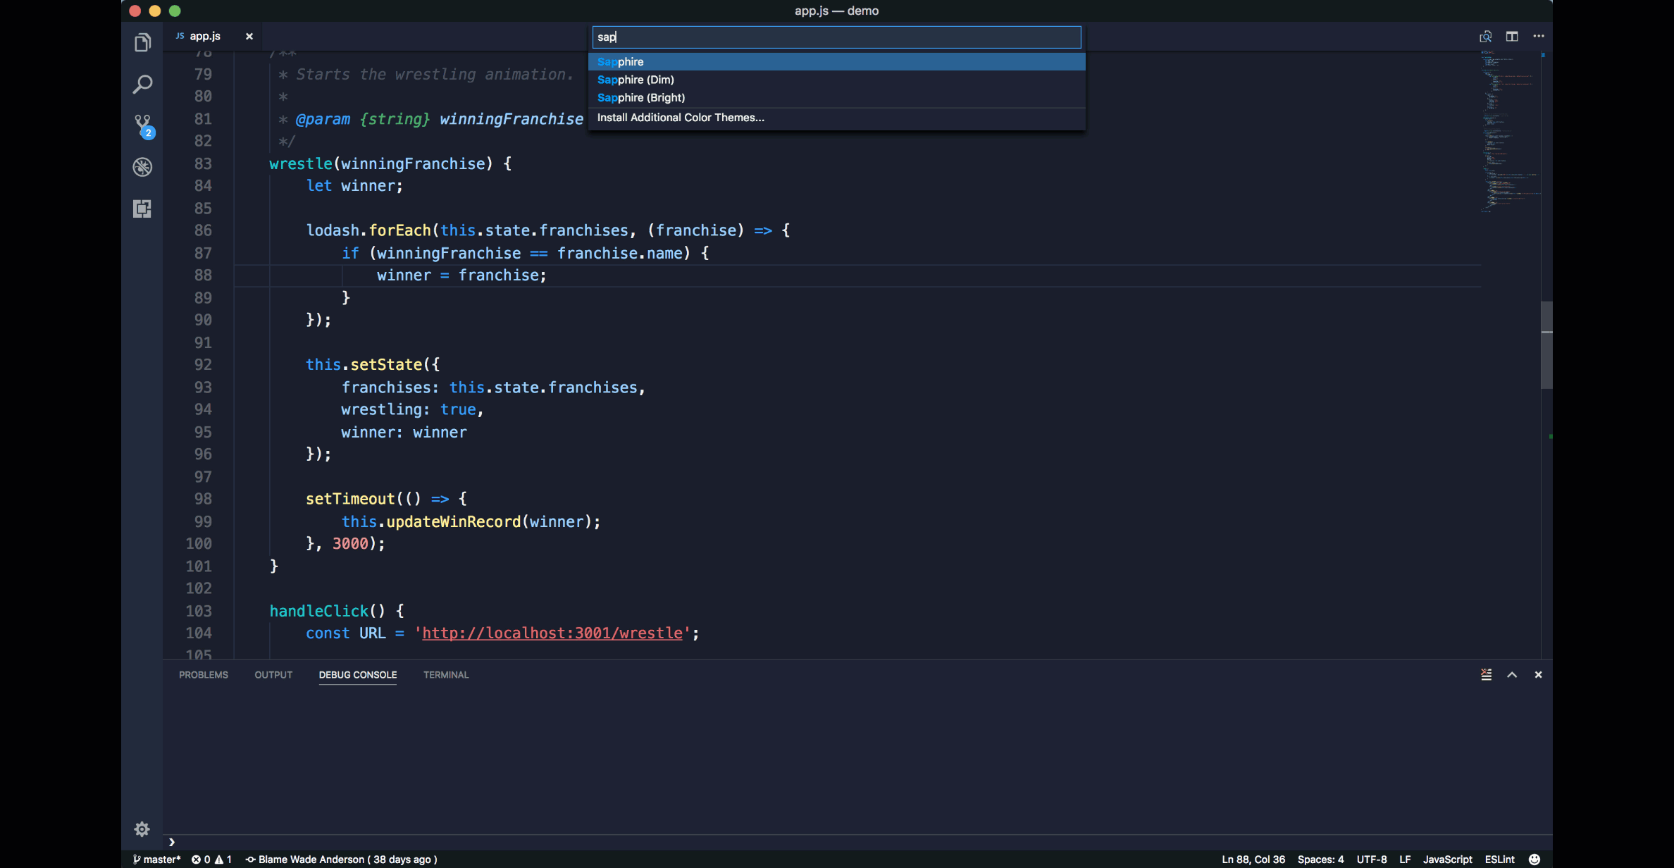The image size is (1674, 868).
Task: Open the editor More Actions menu
Action: pos(1539,36)
